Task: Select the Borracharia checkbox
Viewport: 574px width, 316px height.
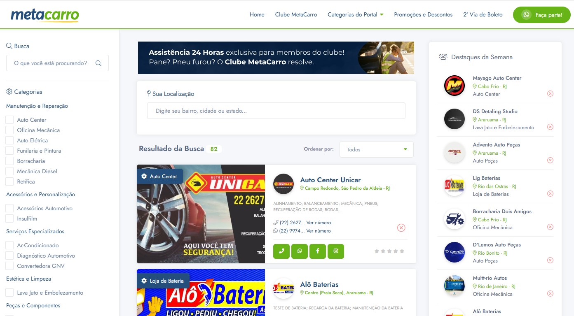Action: [9, 161]
